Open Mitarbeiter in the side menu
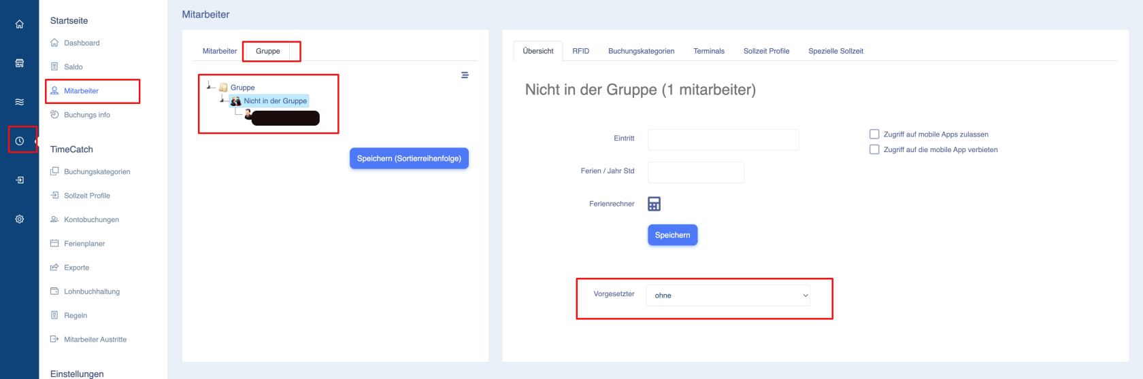The width and height of the screenshot is (1143, 379). (x=81, y=90)
